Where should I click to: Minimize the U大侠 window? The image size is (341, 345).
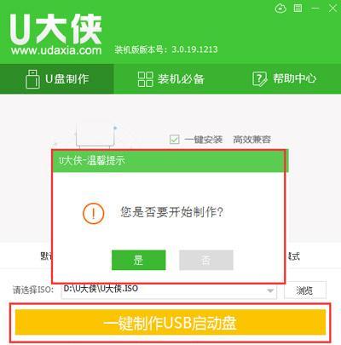(315, 9)
